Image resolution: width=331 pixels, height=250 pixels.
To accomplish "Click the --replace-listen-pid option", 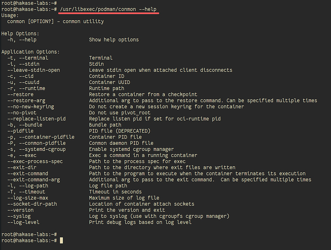I will (36, 119).
